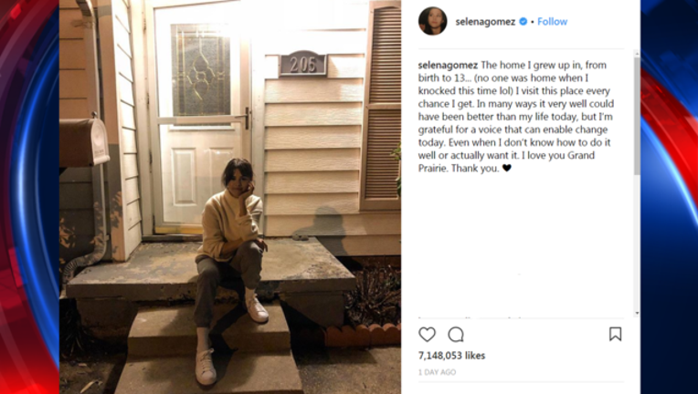
Task: Click the caption scrollbar up arrow
Action: point(637,54)
